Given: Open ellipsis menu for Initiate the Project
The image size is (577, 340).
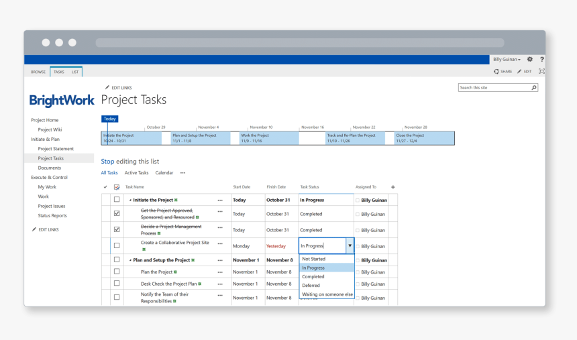Looking at the screenshot, I should (x=219, y=200).
